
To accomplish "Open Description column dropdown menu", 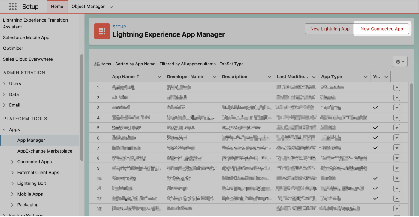I will tap(269, 77).
